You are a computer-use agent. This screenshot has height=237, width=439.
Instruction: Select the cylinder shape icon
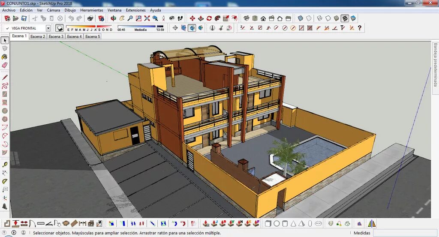(285, 224)
